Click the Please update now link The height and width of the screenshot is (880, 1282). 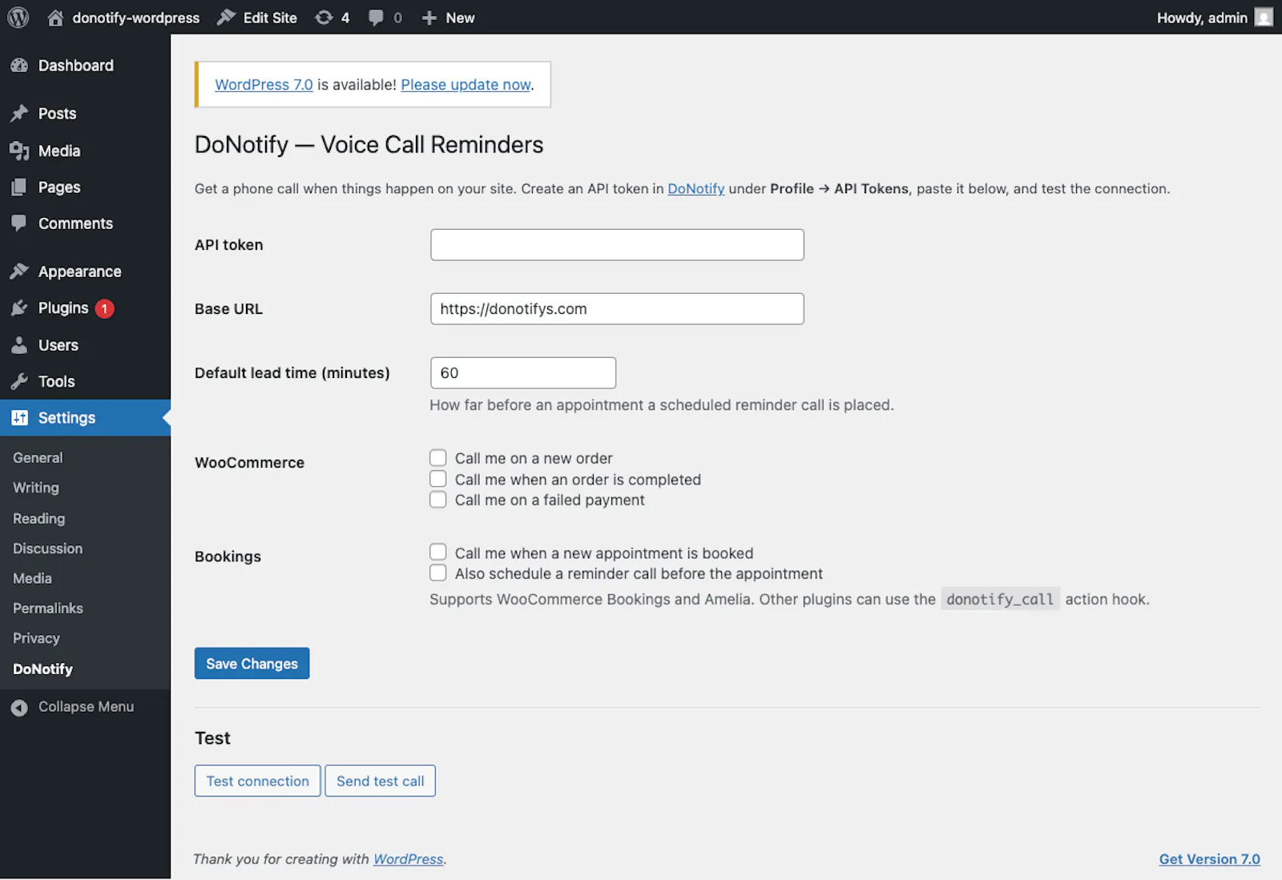tap(466, 85)
